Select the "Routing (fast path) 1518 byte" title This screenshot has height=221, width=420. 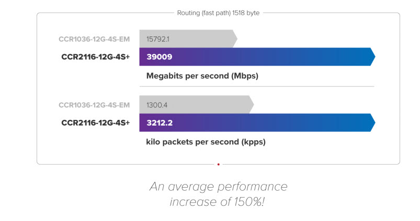pos(218,13)
